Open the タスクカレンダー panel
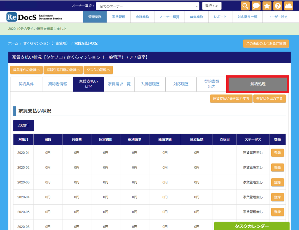 (252, 226)
